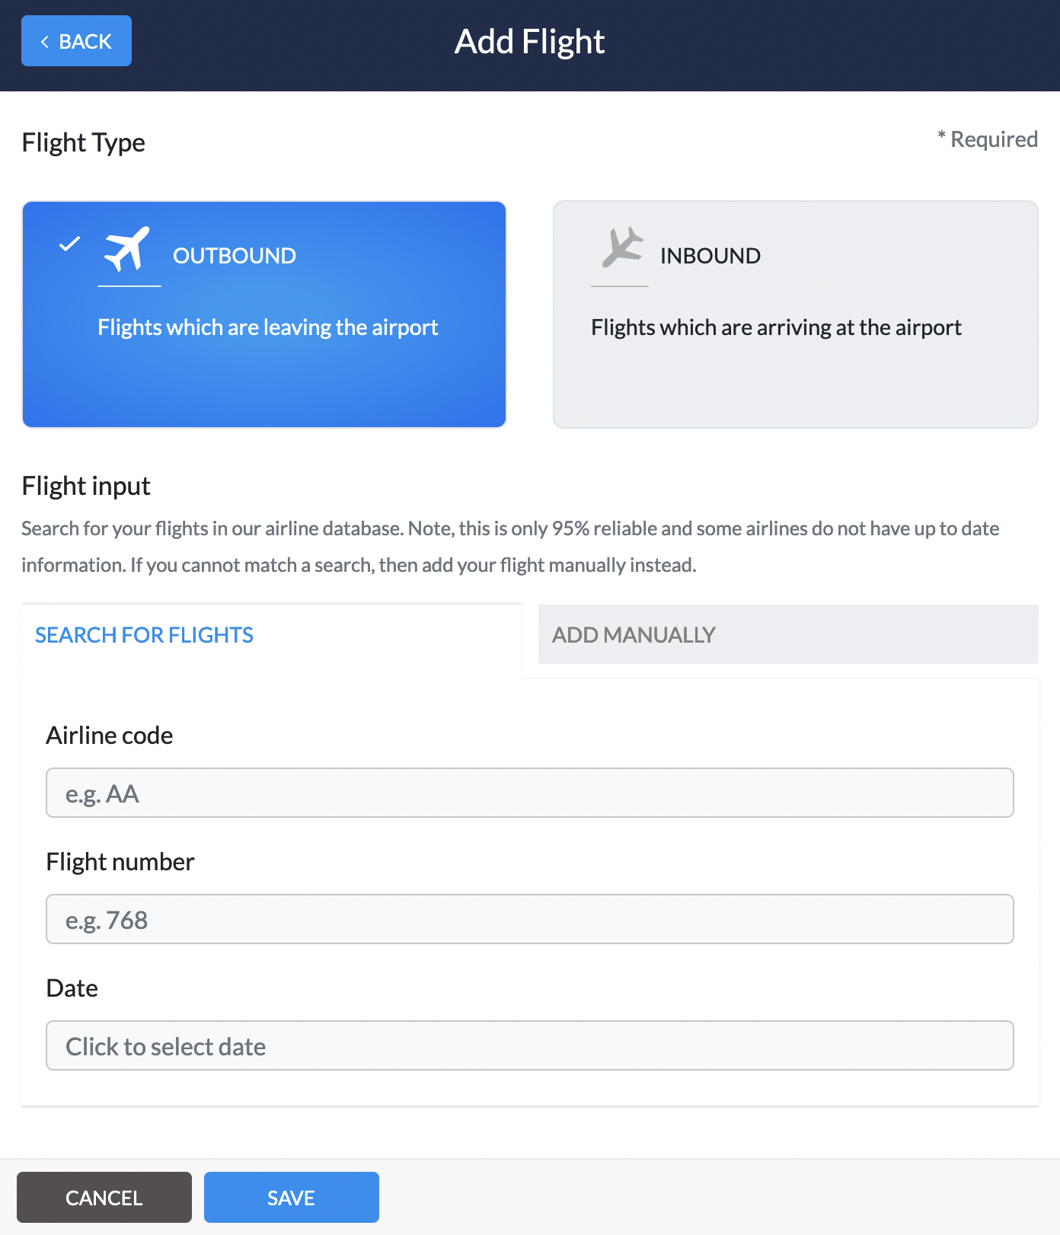Click the checkmark on the Outbound card
The width and height of the screenshot is (1060, 1235).
pyautogui.click(x=69, y=244)
